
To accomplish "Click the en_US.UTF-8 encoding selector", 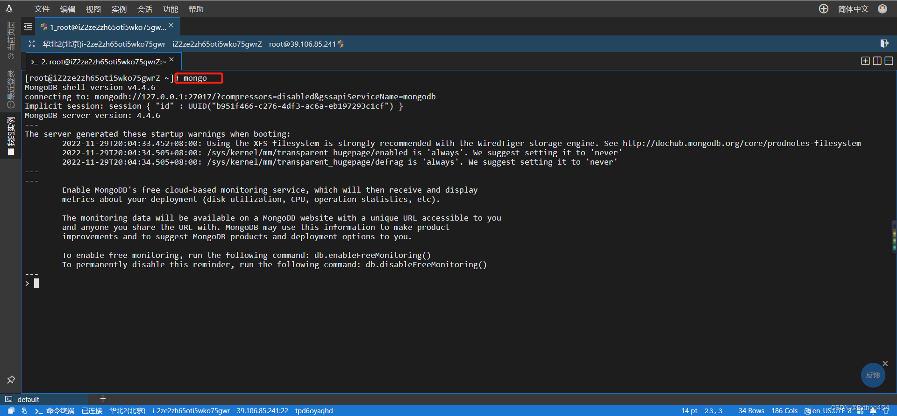I will point(828,410).
